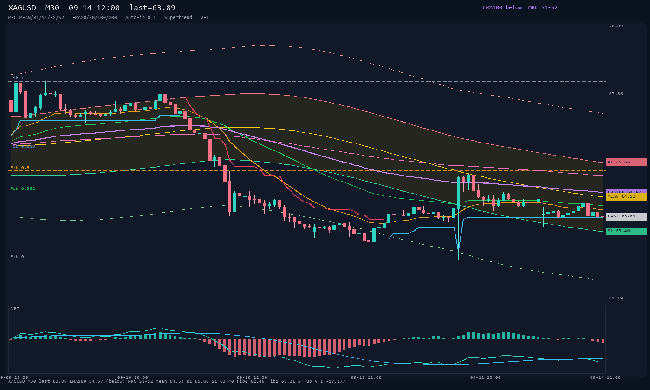
Task: Click the 'AutoFib 0-1' legend entry
Action: [x=141, y=18]
